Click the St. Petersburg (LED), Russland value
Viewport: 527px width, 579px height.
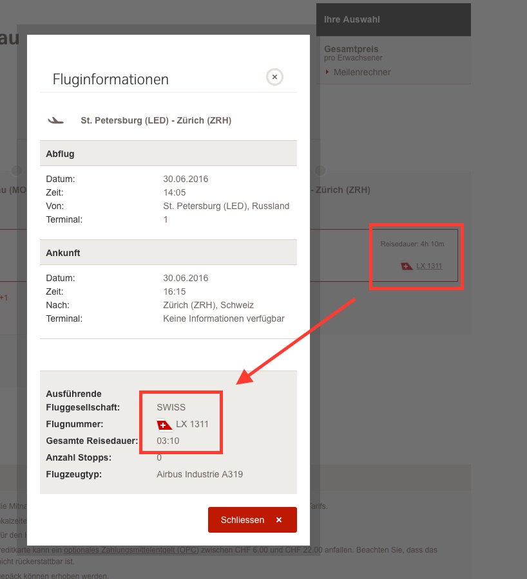tap(226, 206)
